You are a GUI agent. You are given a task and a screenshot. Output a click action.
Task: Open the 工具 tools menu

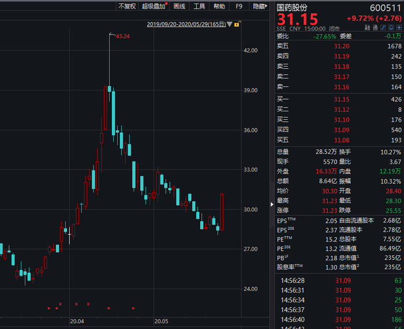pos(199,6)
